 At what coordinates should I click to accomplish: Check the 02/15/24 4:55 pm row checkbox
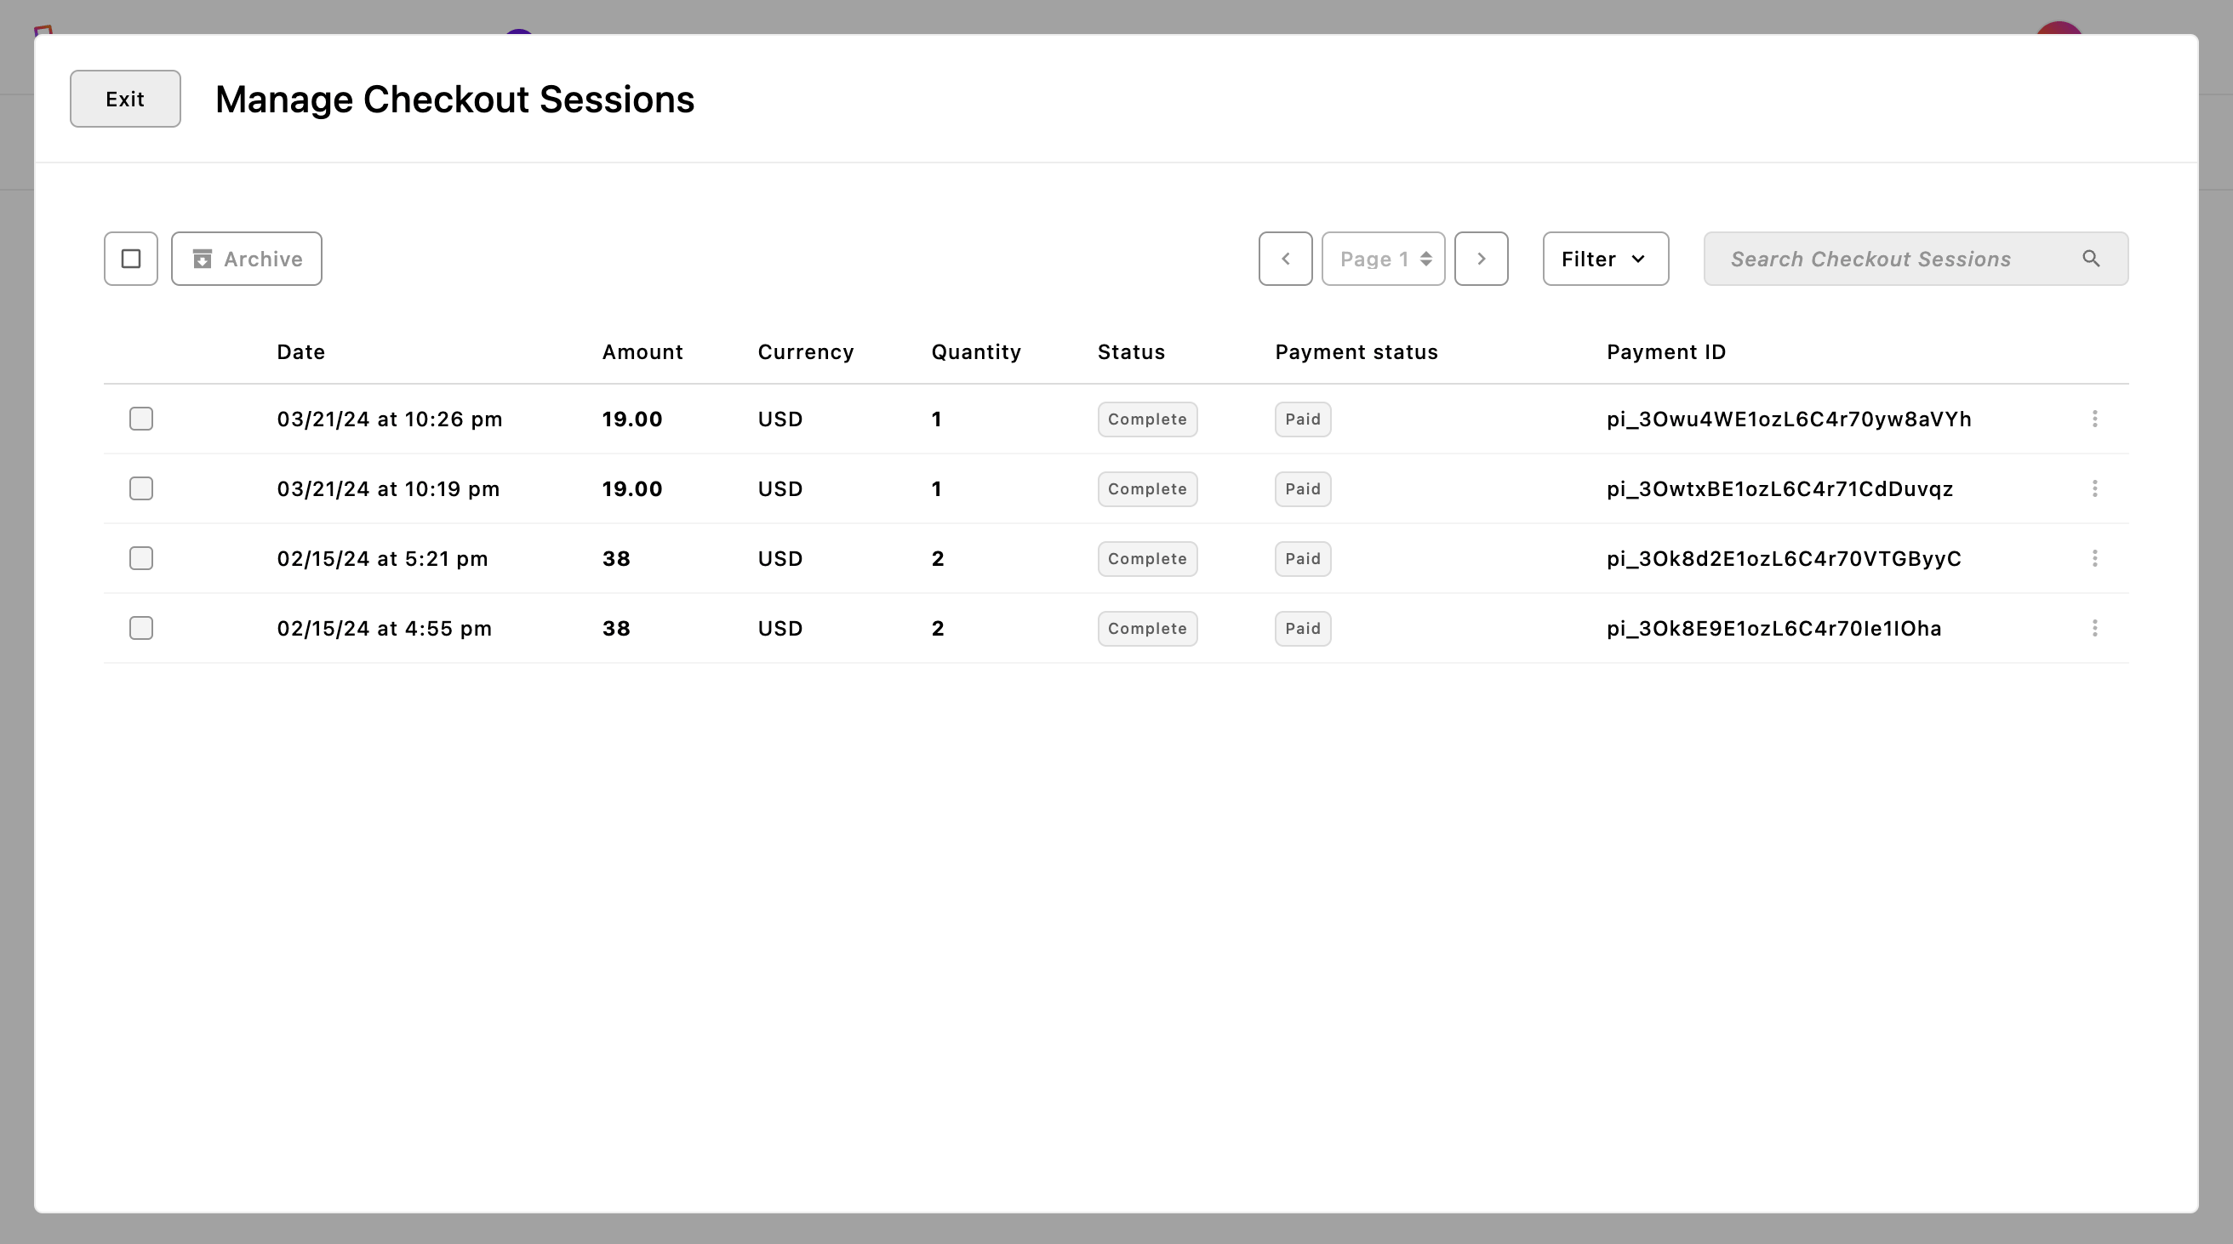pos(141,629)
